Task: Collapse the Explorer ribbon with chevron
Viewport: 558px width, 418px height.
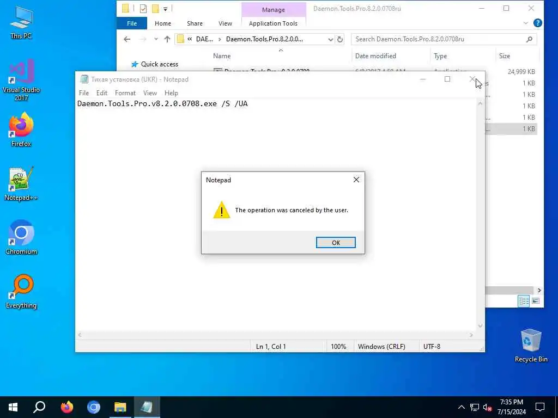Action: [x=526, y=23]
